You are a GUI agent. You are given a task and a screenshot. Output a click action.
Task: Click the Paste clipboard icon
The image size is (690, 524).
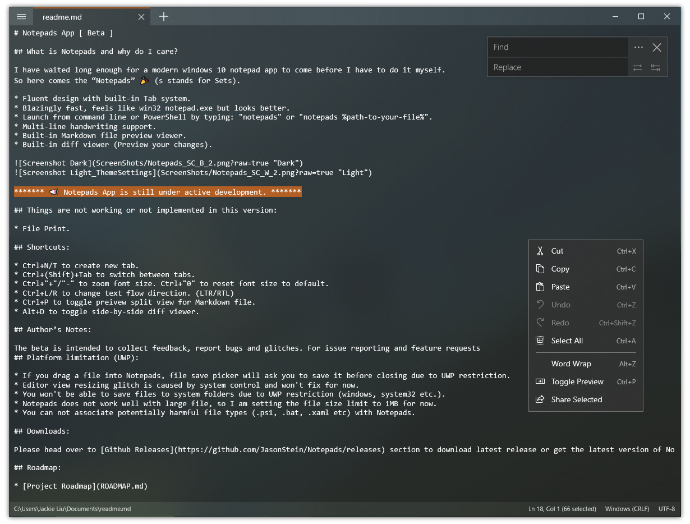pyautogui.click(x=540, y=287)
